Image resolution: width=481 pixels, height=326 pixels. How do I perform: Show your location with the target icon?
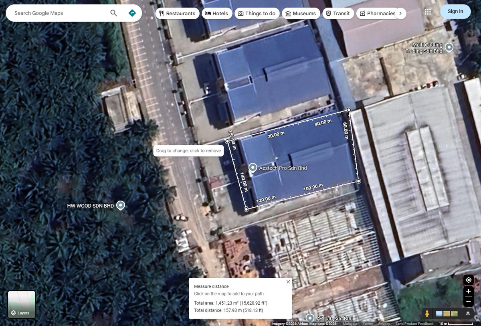469,280
